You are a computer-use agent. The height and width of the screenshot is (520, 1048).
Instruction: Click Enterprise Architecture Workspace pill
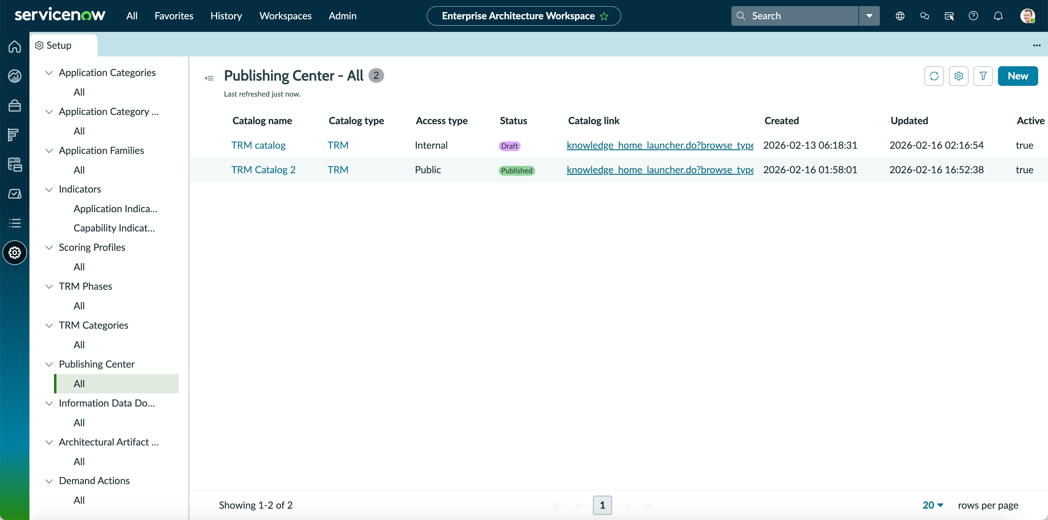tap(524, 16)
